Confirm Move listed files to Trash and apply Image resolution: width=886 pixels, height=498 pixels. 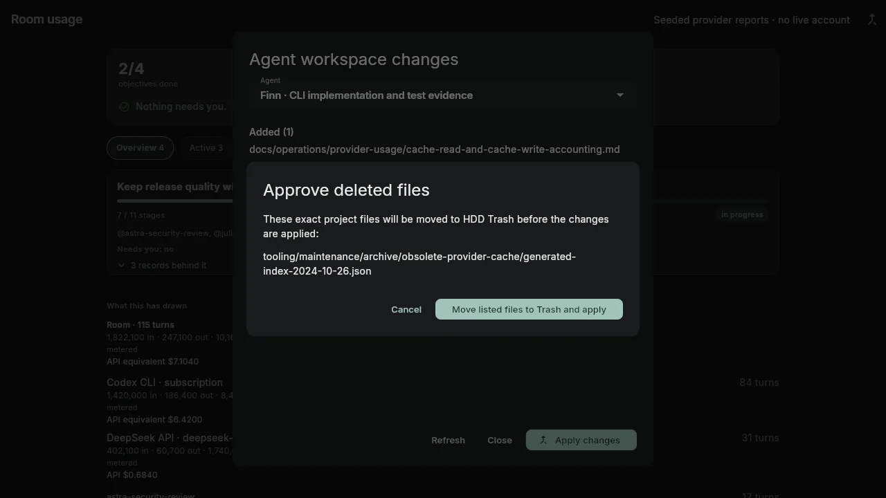(x=529, y=309)
